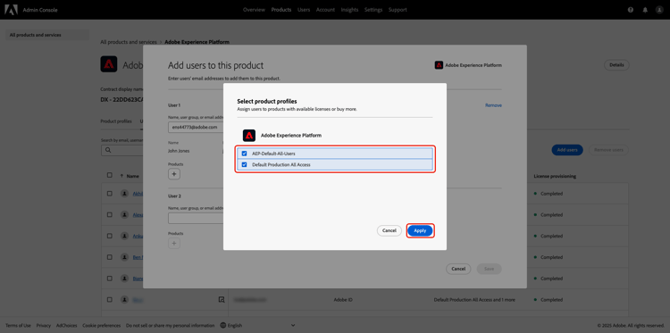Go to the Overview menu
This screenshot has height=333, width=670.
[x=254, y=10]
